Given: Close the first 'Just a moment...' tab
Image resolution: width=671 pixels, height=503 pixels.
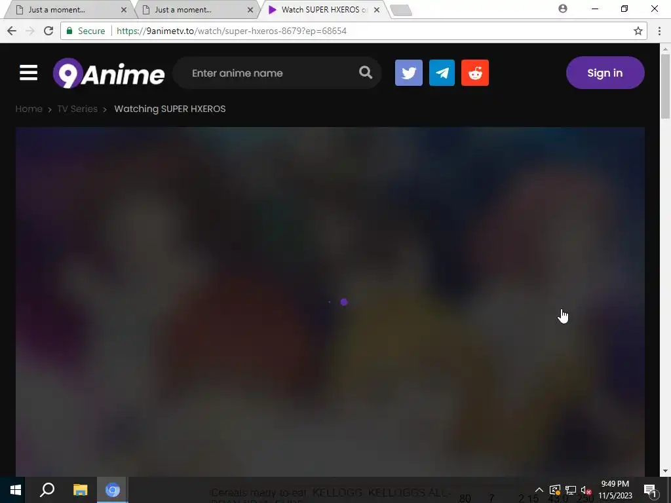Looking at the screenshot, I should 124,9.
